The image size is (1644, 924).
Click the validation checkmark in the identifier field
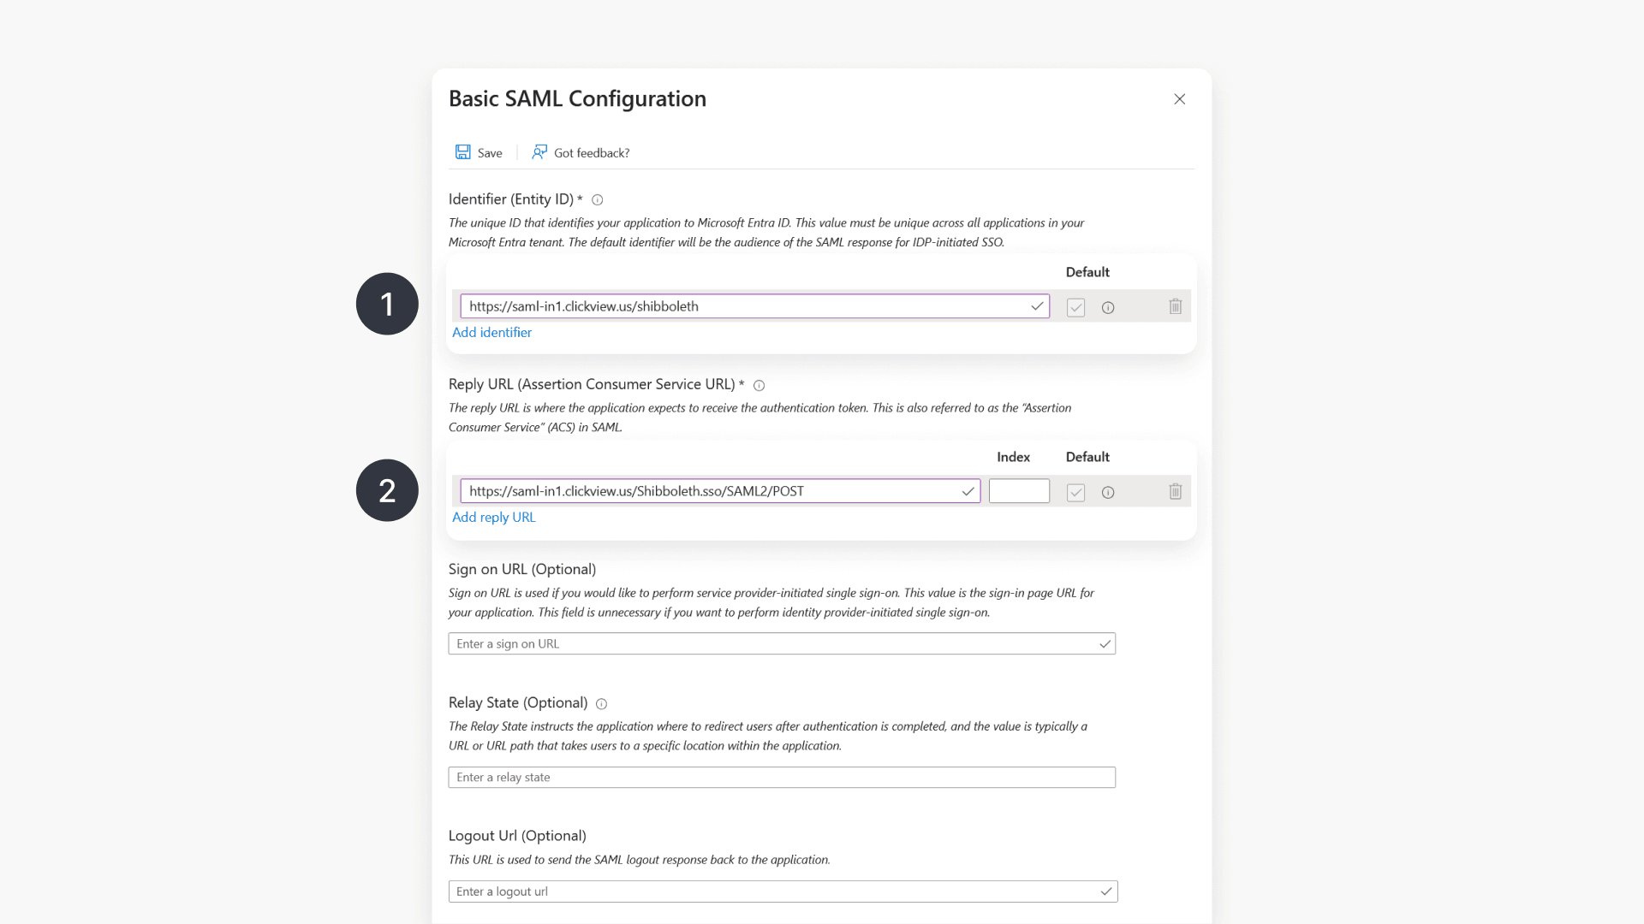pos(1037,305)
